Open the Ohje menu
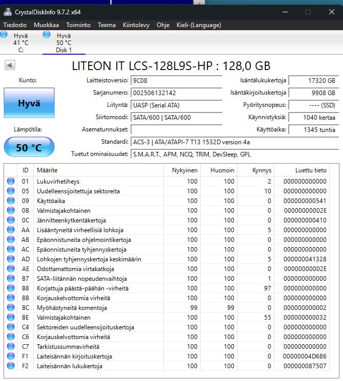Screen dimensions: 343x381 [x=163, y=25]
